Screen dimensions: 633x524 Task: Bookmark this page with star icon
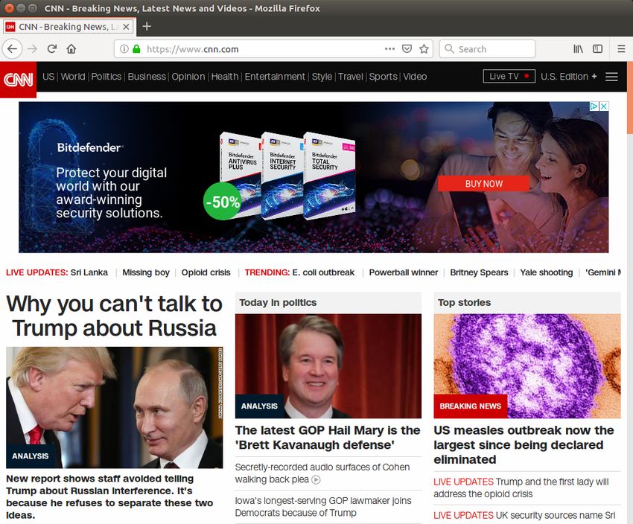pyautogui.click(x=424, y=49)
